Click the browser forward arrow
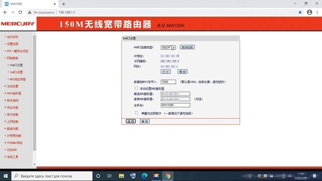Viewport: 322px width, 181px height. 13,12
